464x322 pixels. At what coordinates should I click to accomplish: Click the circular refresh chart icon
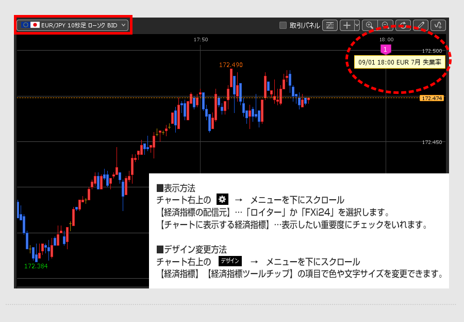403,25
